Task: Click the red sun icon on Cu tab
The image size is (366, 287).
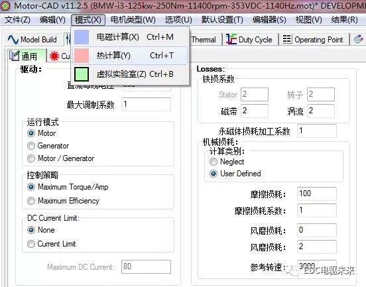Action: 54,56
